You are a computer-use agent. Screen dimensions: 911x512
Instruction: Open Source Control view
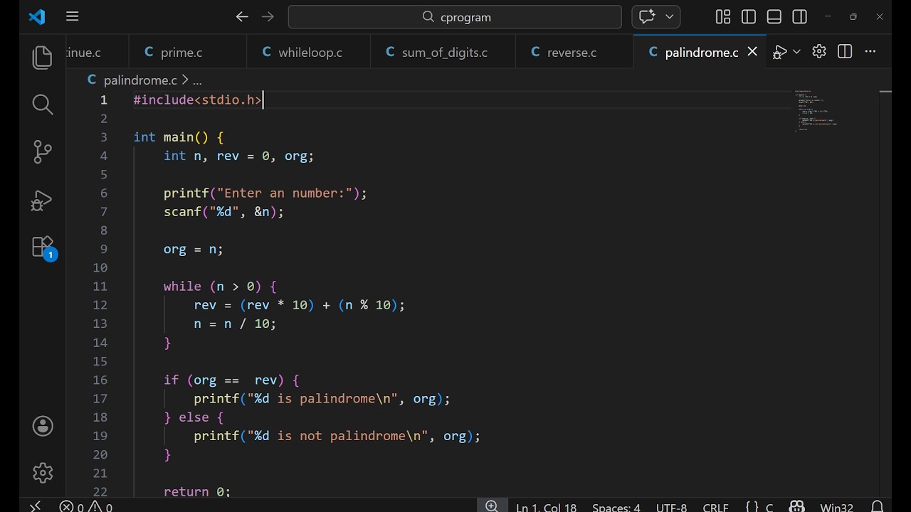click(x=43, y=151)
